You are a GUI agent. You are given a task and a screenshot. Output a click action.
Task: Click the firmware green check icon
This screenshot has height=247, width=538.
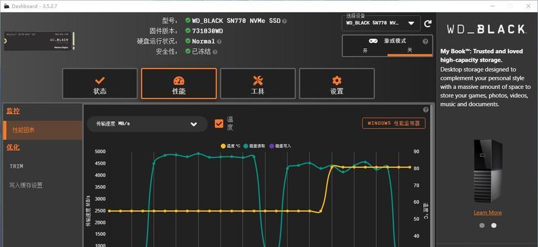188,30
